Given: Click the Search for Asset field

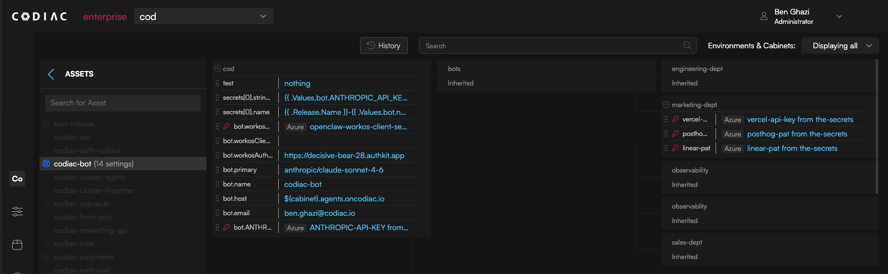Looking at the screenshot, I should [x=123, y=103].
